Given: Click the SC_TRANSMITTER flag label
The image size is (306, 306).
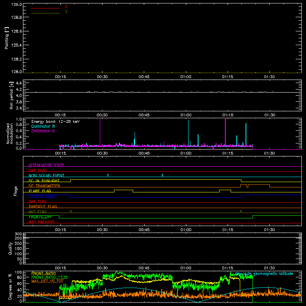Looking at the screenshot, I should pyautogui.click(x=44, y=186).
